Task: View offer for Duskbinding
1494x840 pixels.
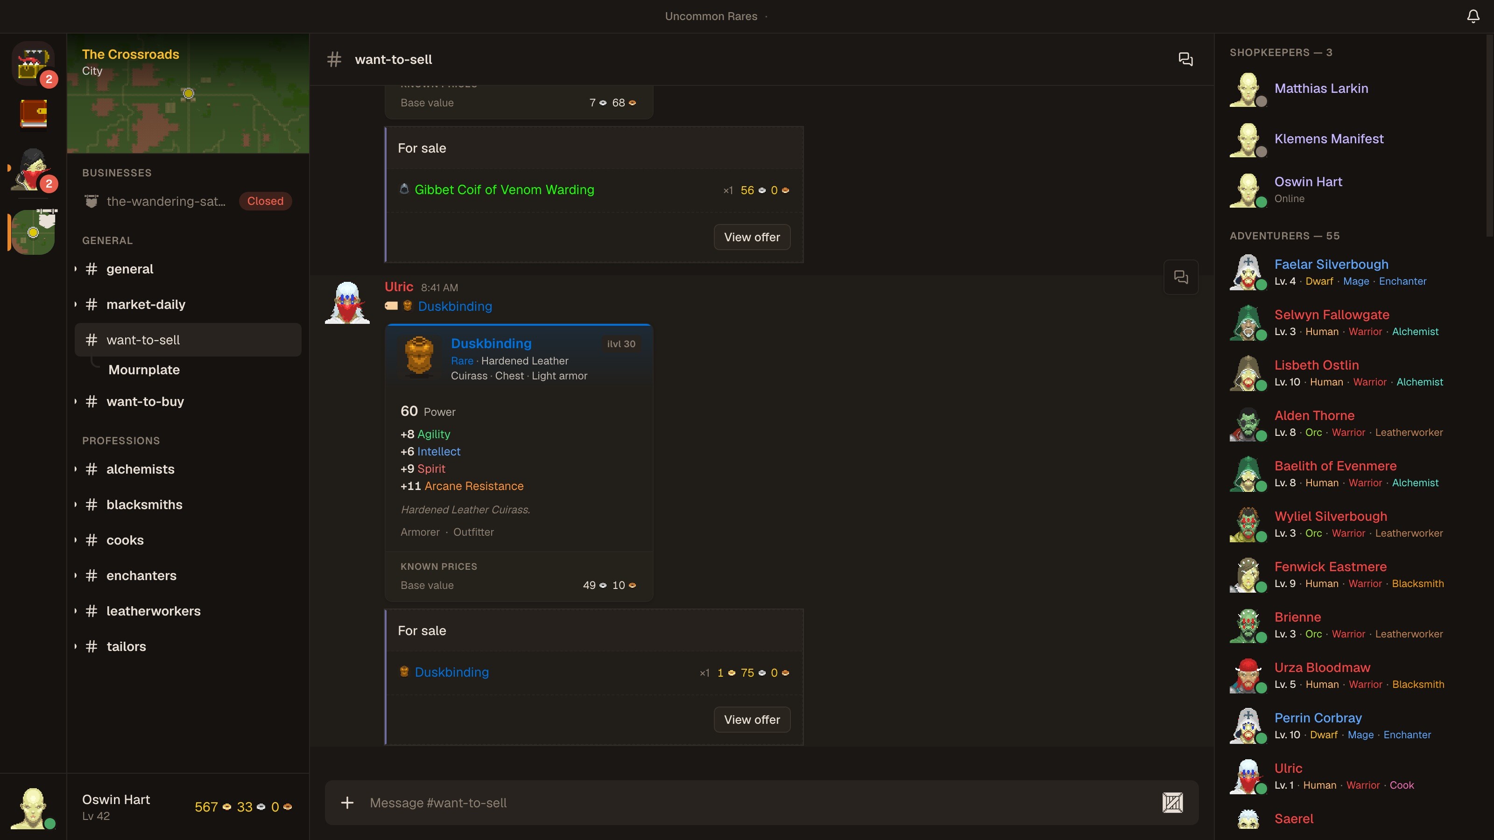Action: coord(752,720)
